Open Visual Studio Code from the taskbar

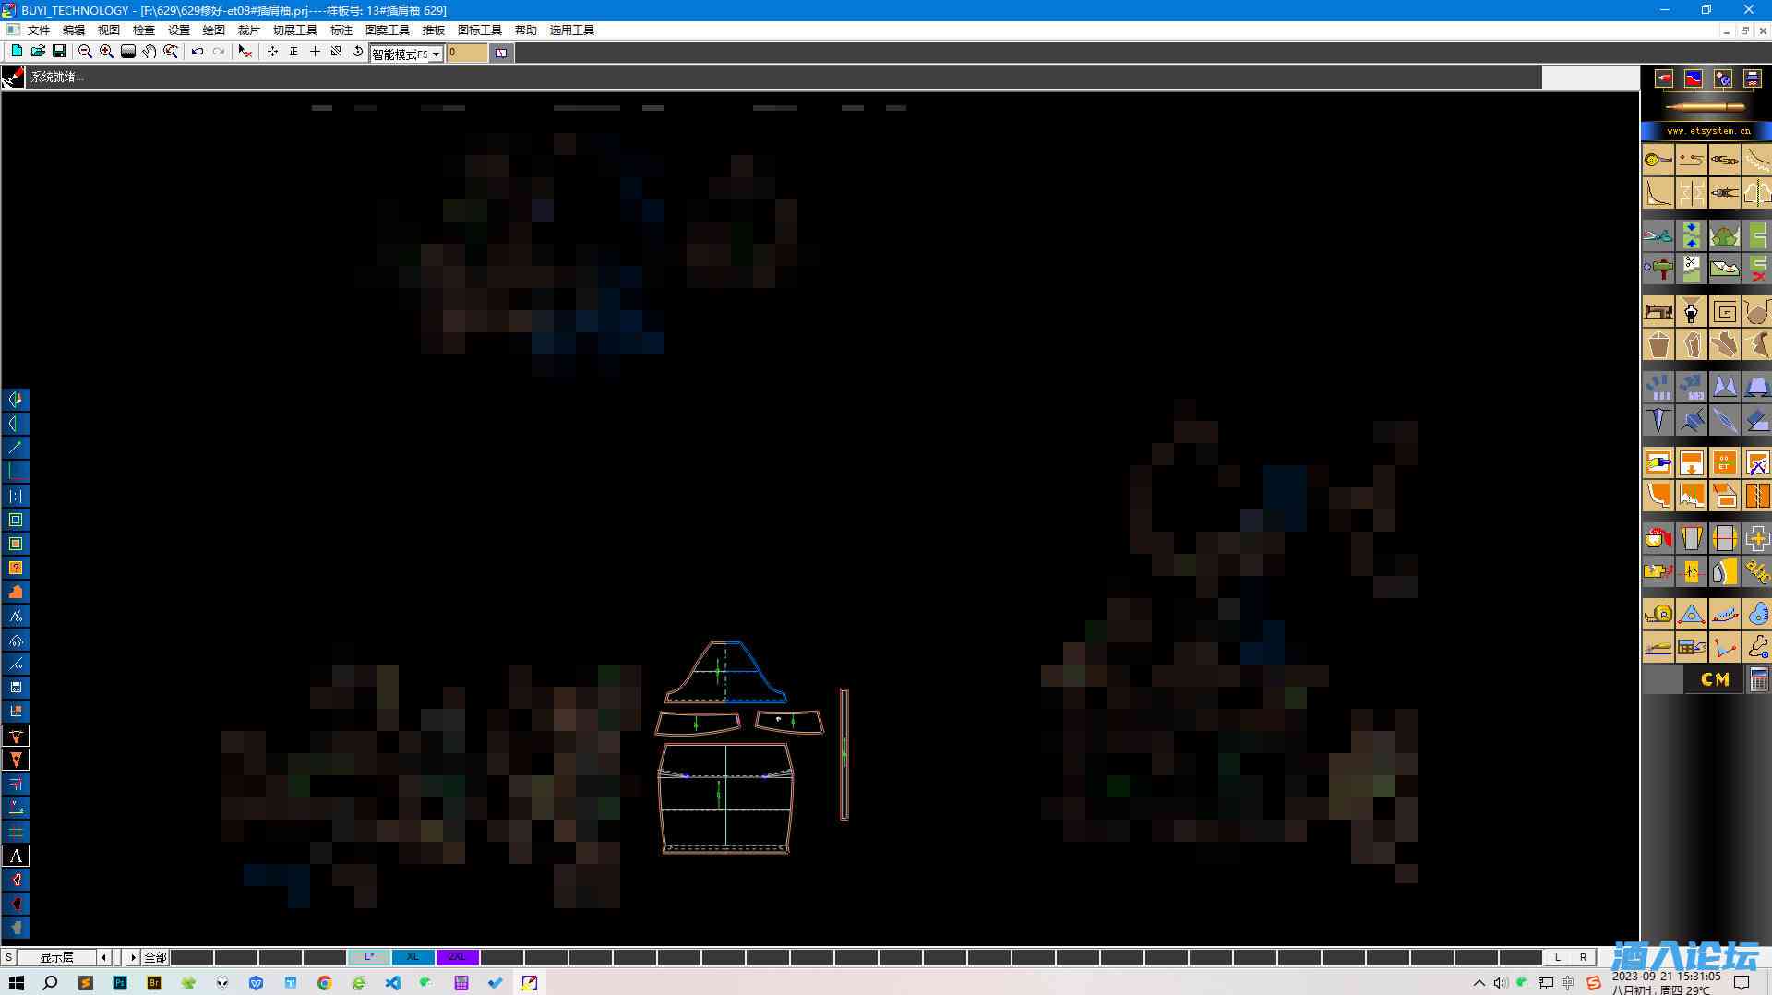click(x=393, y=983)
